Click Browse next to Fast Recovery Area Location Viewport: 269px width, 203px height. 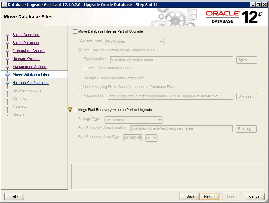click(x=246, y=129)
